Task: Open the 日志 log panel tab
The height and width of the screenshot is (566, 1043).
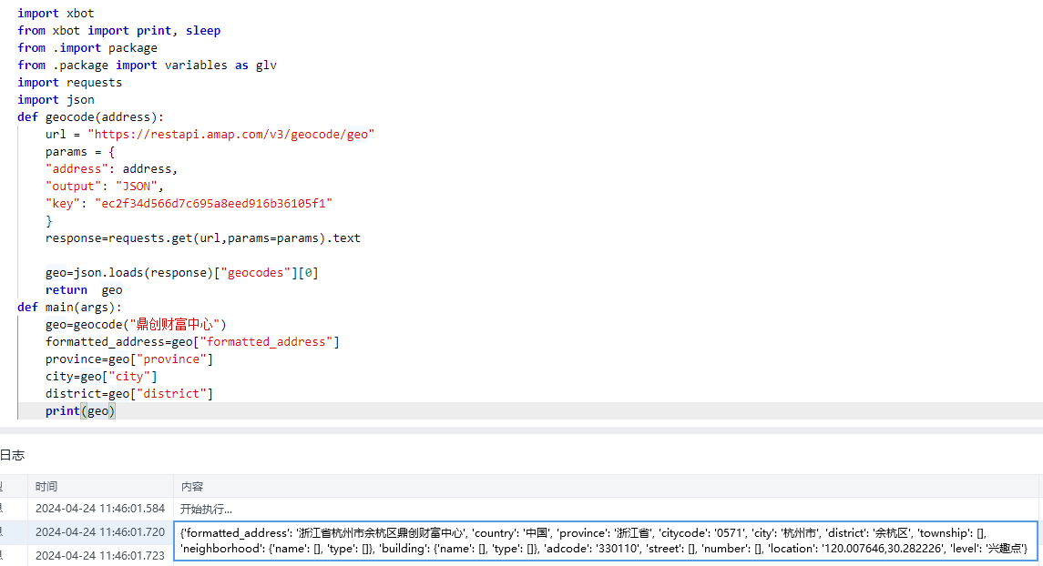Action: coord(12,454)
